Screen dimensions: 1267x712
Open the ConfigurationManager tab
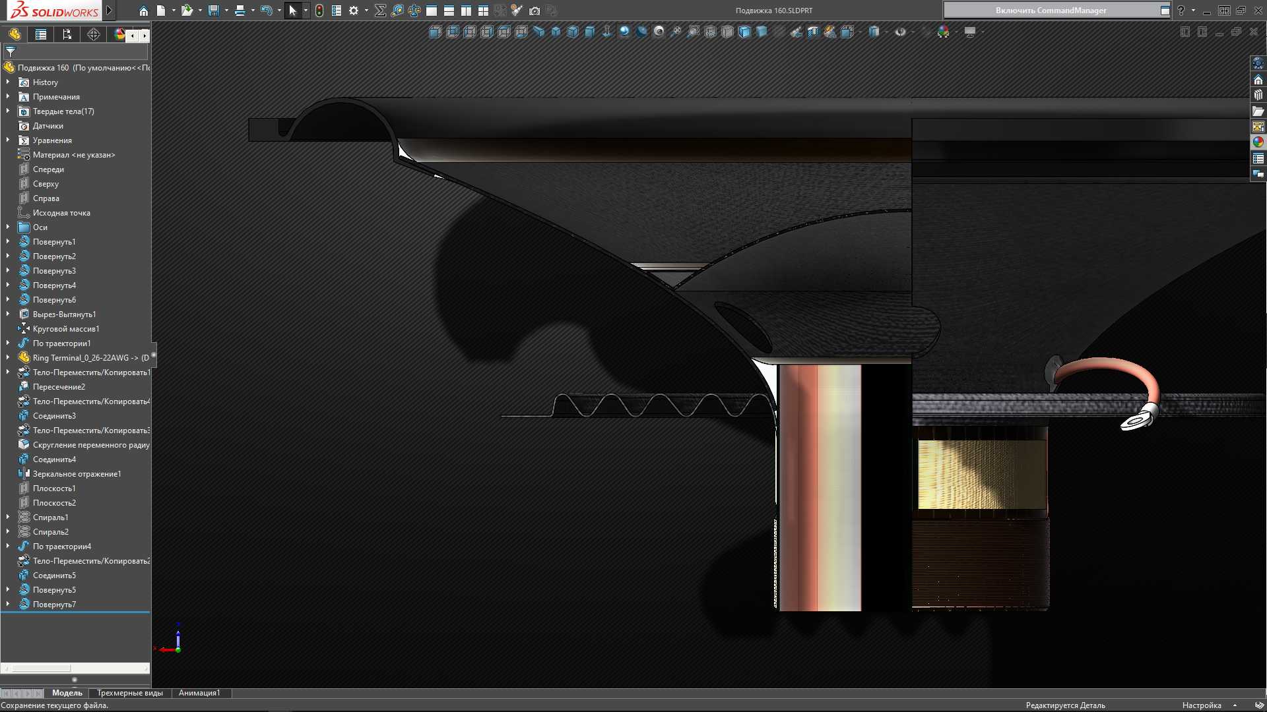tap(67, 34)
